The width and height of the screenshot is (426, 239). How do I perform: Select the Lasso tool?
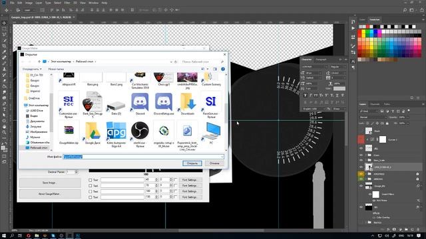4,35
